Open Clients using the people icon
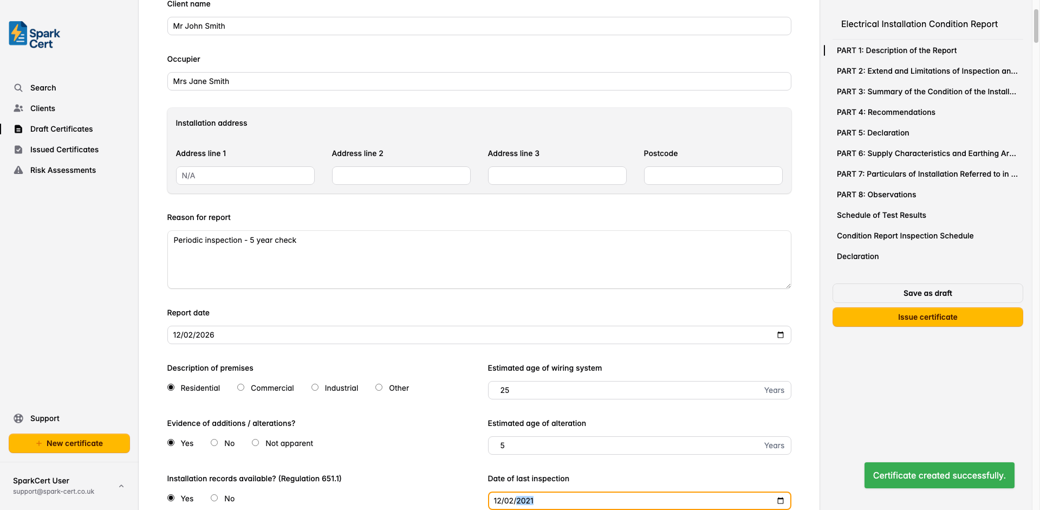This screenshot has height=510, width=1040. click(18, 108)
